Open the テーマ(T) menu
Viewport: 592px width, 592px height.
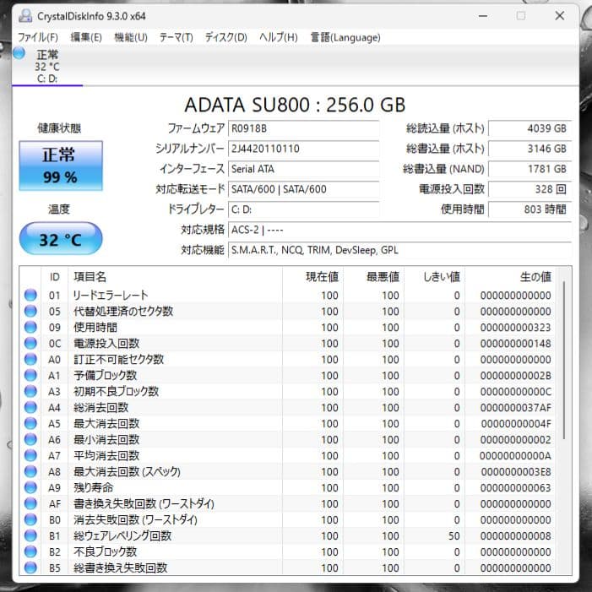pos(176,37)
